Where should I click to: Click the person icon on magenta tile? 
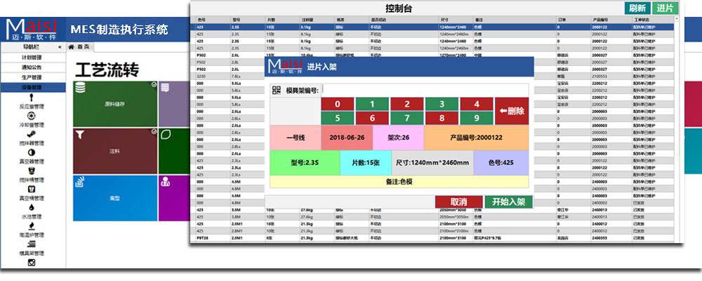coord(165,182)
